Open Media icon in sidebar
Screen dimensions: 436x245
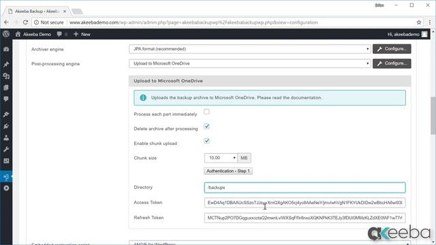pyautogui.click(x=6, y=76)
